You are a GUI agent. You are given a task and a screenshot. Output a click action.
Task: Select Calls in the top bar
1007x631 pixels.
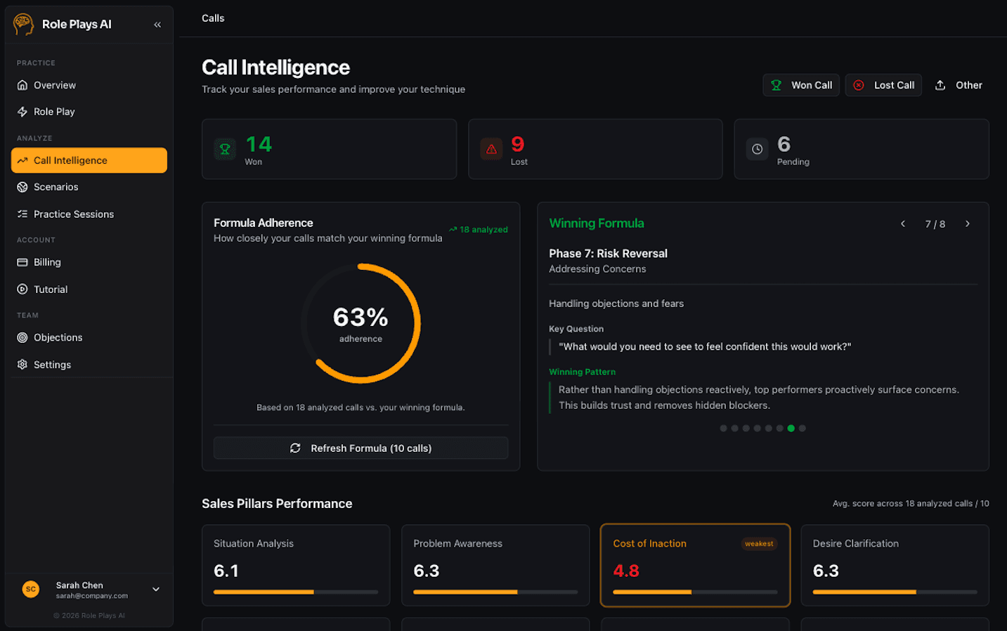(x=213, y=18)
